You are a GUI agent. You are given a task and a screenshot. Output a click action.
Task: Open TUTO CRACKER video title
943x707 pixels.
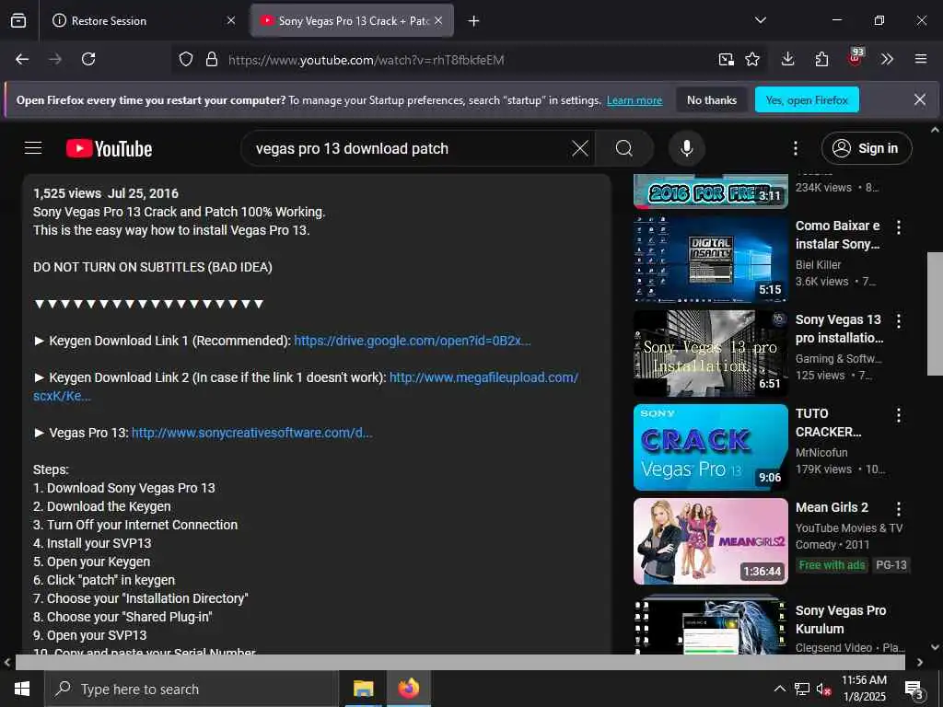pyautogui.click(x=829, y=423)
